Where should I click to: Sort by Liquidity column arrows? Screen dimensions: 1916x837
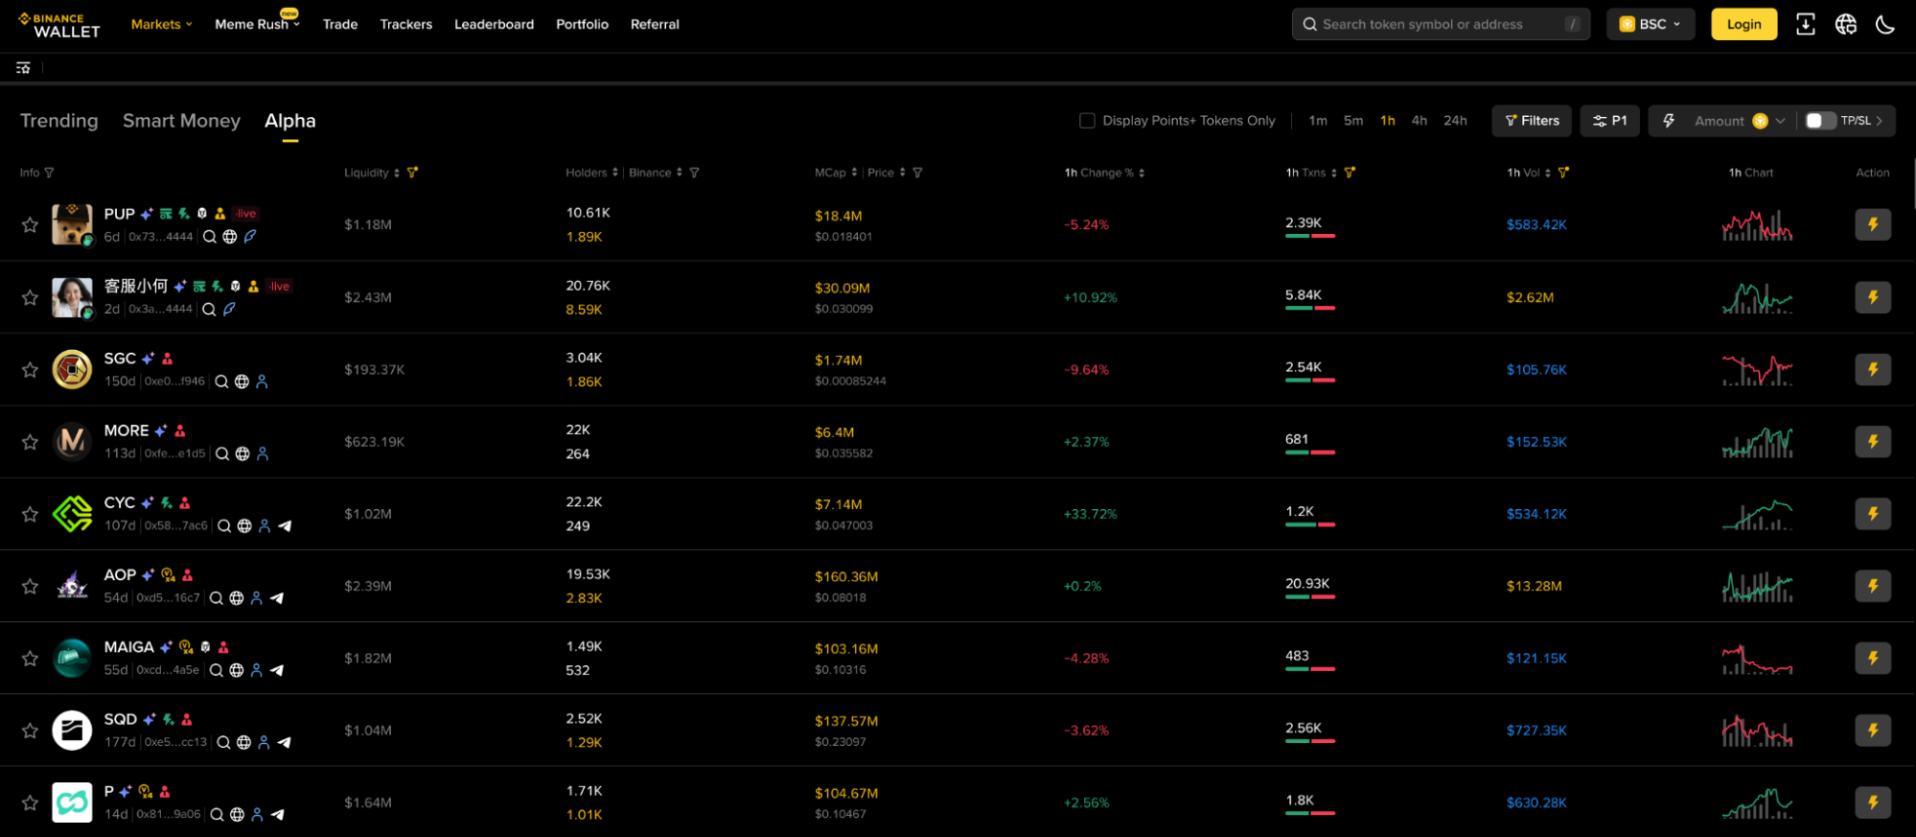[x=397, y=173]
